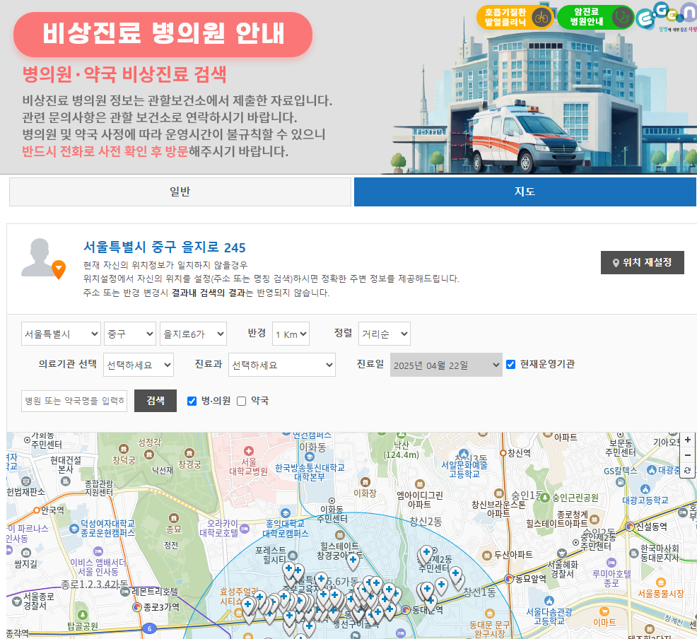The width and height of the screenshot is (697, 639).
Task: Toggle the 현재운영기관 checkbox
Action: click(x=511, y=364)
